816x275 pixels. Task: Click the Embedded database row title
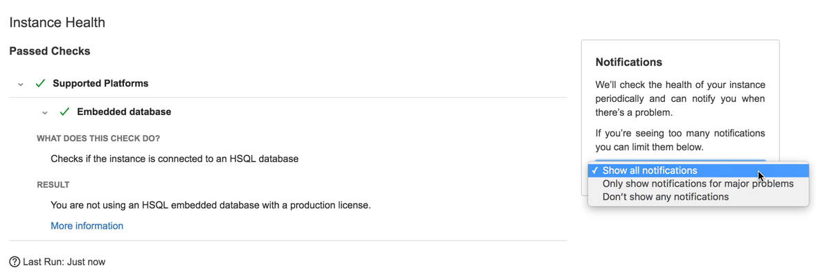(124, 112)
